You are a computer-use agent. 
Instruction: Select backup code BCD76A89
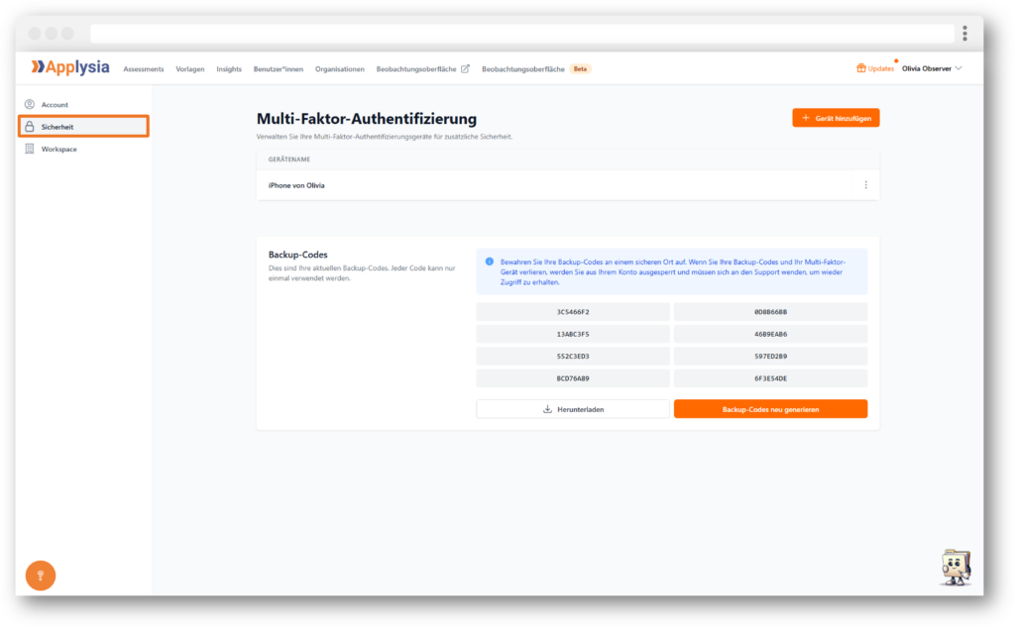[573, 378]
